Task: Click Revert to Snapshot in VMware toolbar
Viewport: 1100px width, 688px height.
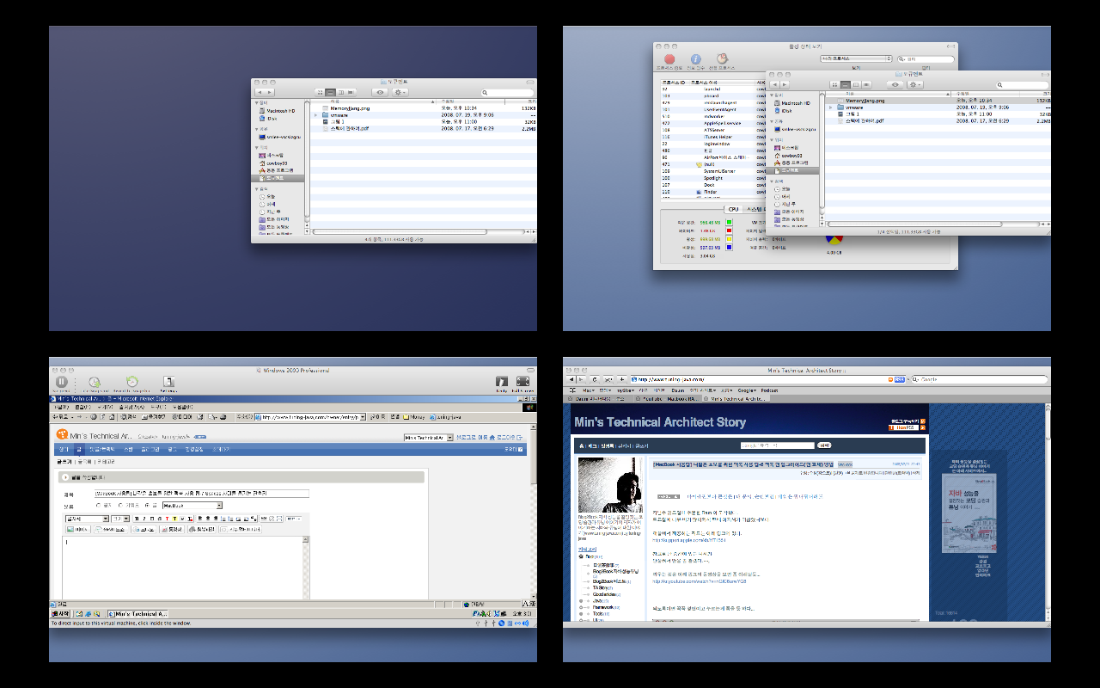Action: pos(131,381)
